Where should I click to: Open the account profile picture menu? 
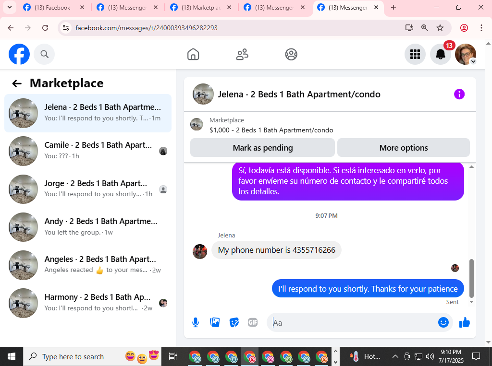[466, 54]
